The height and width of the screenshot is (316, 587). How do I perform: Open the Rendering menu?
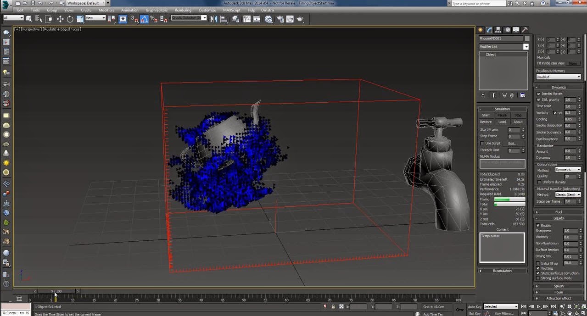(x=183, y=10)
